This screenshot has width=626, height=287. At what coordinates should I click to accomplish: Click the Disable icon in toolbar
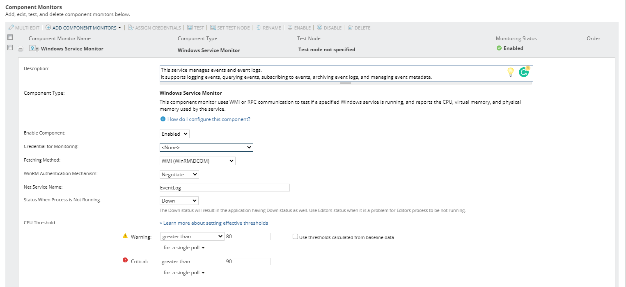(x=319, y=28)
